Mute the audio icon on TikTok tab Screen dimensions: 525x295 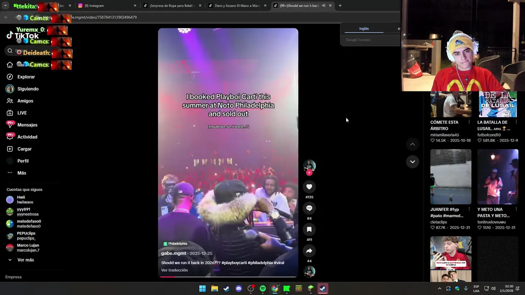(x=324, y=6)
